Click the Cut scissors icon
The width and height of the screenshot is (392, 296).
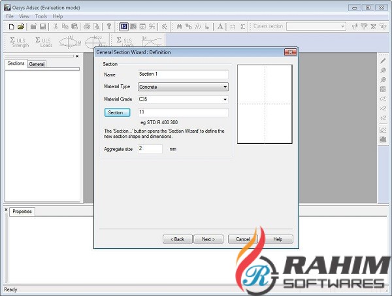pyautogui.click(x=56, y=26)
